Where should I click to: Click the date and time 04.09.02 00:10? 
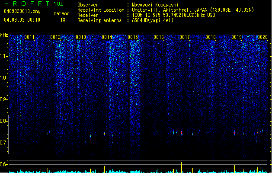point(22,20)
